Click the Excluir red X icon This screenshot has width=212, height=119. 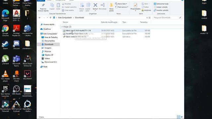tap(95, 5)
